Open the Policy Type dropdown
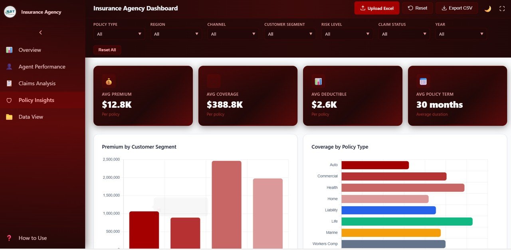This screenshot has width=511, height=250. (119, 34)
